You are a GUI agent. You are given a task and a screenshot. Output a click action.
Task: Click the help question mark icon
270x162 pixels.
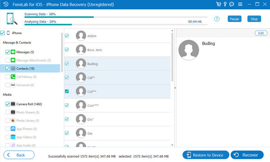[217, 19]
